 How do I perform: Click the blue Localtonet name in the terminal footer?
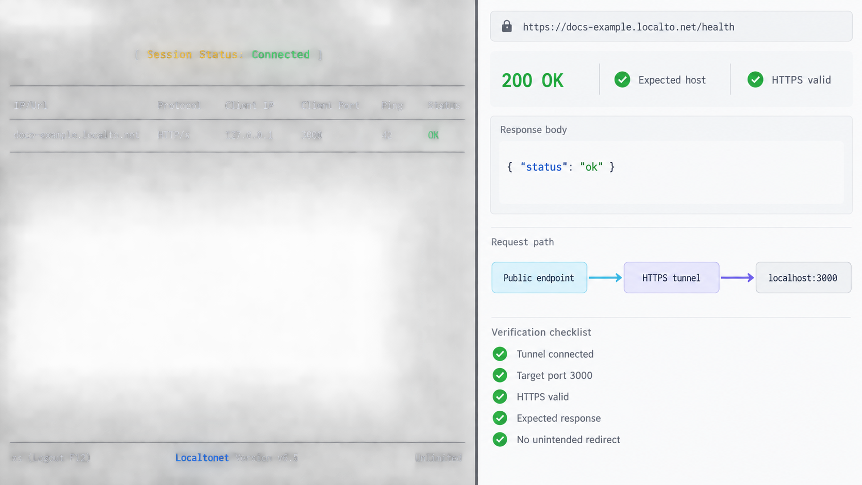[202, 458]
